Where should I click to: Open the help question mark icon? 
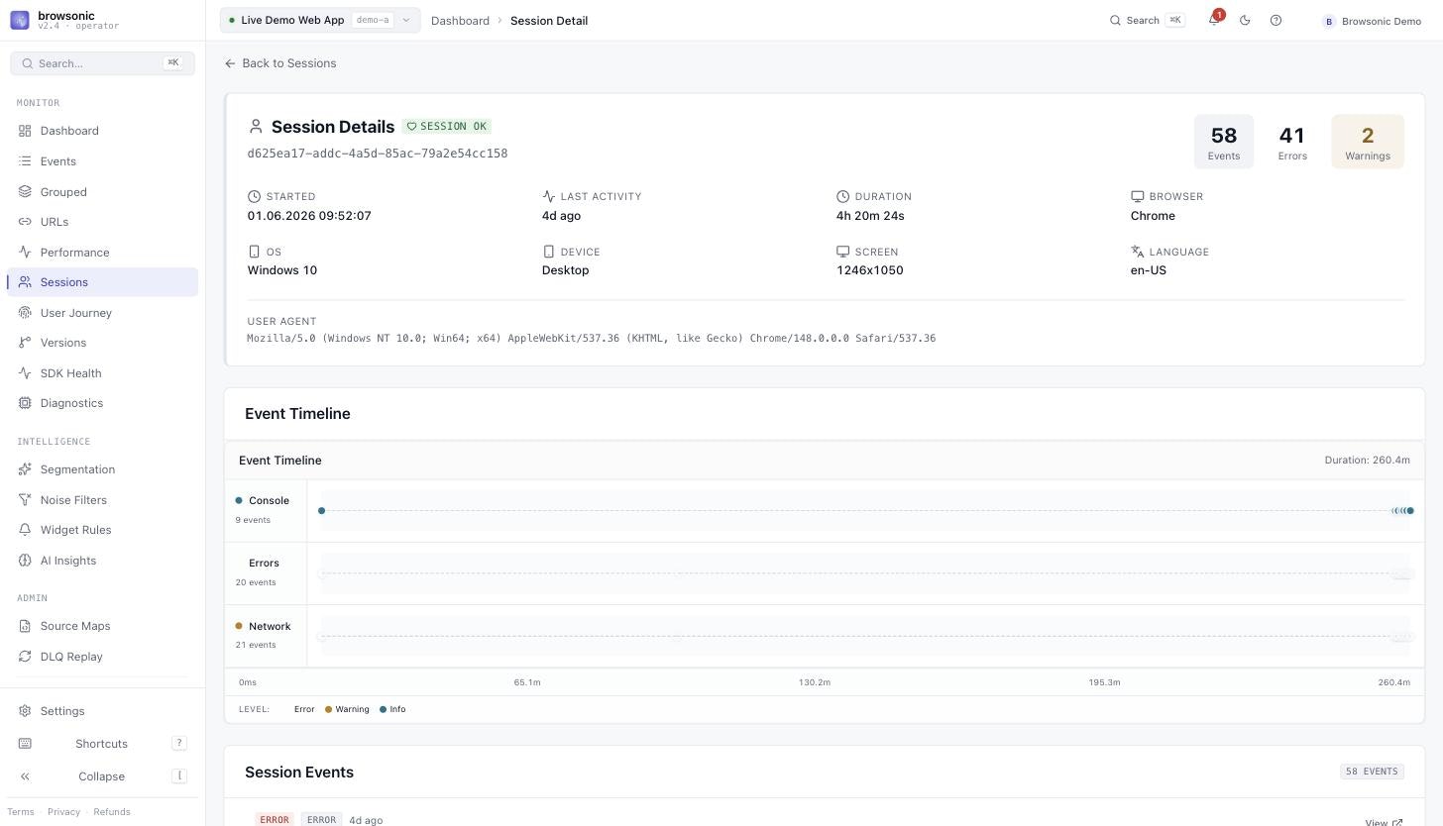coord(1276,20)
